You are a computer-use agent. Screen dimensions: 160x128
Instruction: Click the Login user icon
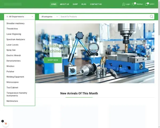pos(123,4)
